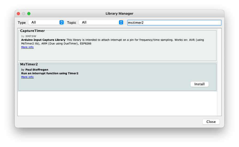
Task: Open More info link for MsTimer2
Action: [x=28, y=77]
